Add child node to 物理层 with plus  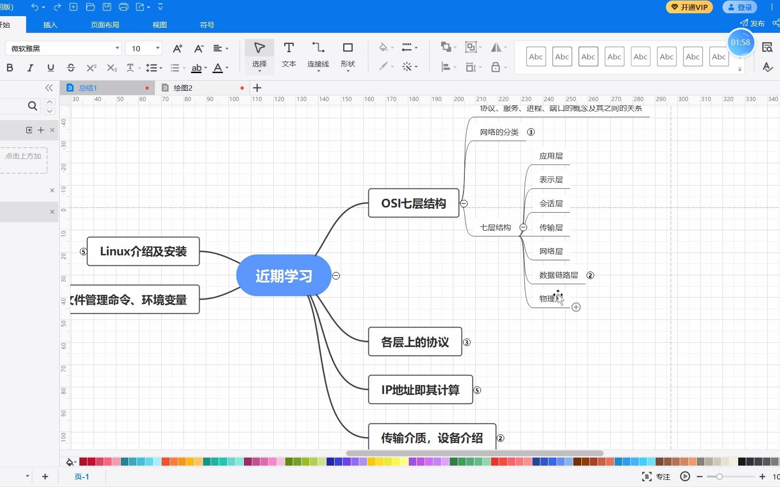click(x=576, y=307)
